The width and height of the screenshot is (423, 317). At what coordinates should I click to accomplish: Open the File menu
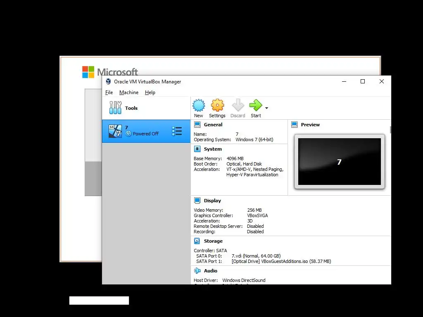point(109,92)
